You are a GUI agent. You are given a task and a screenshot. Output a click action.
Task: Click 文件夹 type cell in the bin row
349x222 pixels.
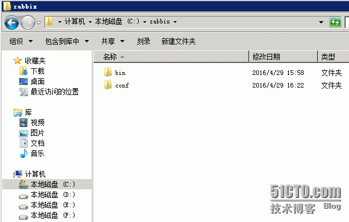331,73
